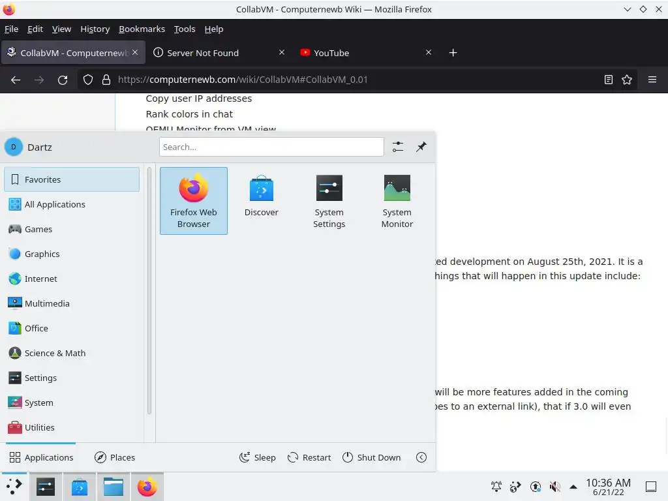
Task: Click the launcher category list scrollbar
Action: point(149,290)
